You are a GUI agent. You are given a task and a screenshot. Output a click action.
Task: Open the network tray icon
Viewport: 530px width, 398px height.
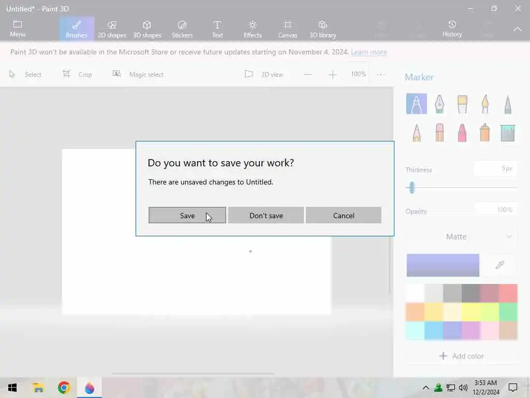pyautogui.click(x=451, y=388)
